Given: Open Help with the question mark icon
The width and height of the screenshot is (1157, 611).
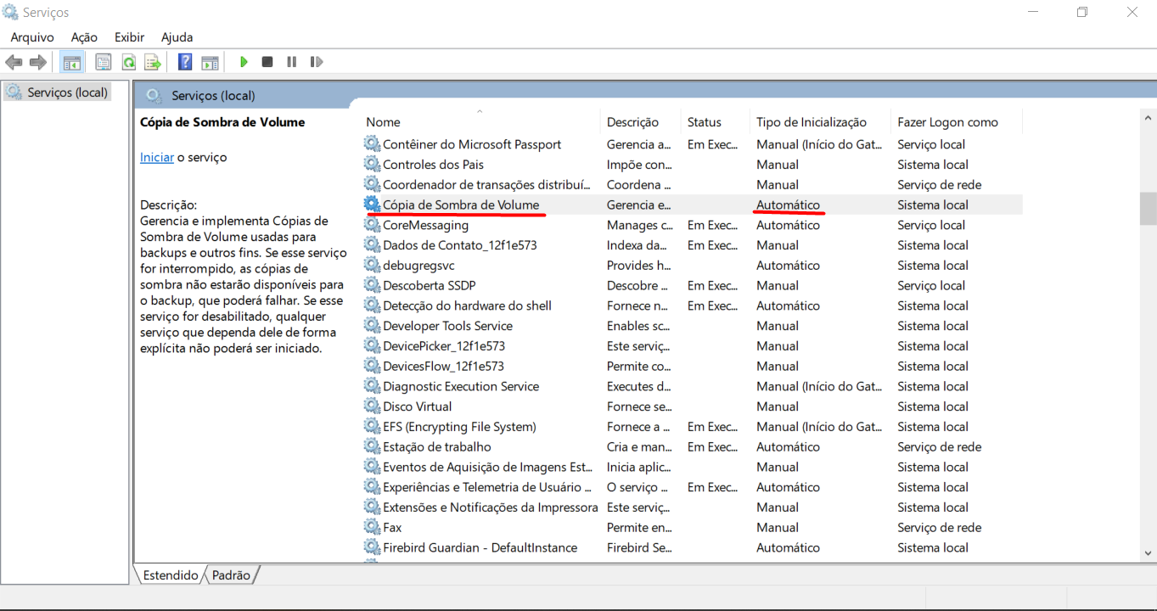Looking at the screenshot, I should (185, 62).
